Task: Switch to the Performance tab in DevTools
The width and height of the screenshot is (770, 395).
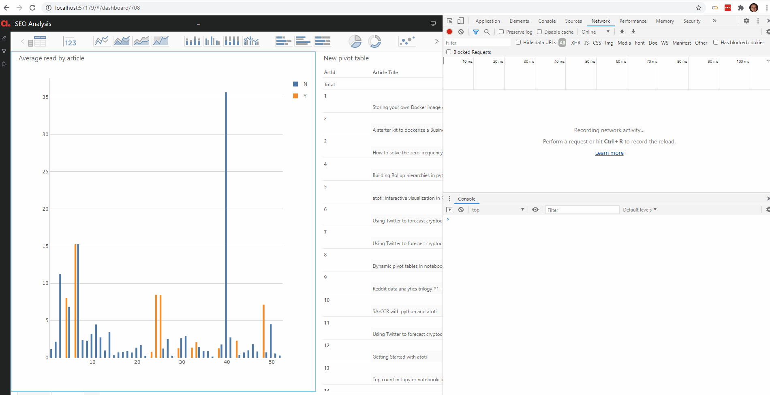Action: tap(633, 21)
